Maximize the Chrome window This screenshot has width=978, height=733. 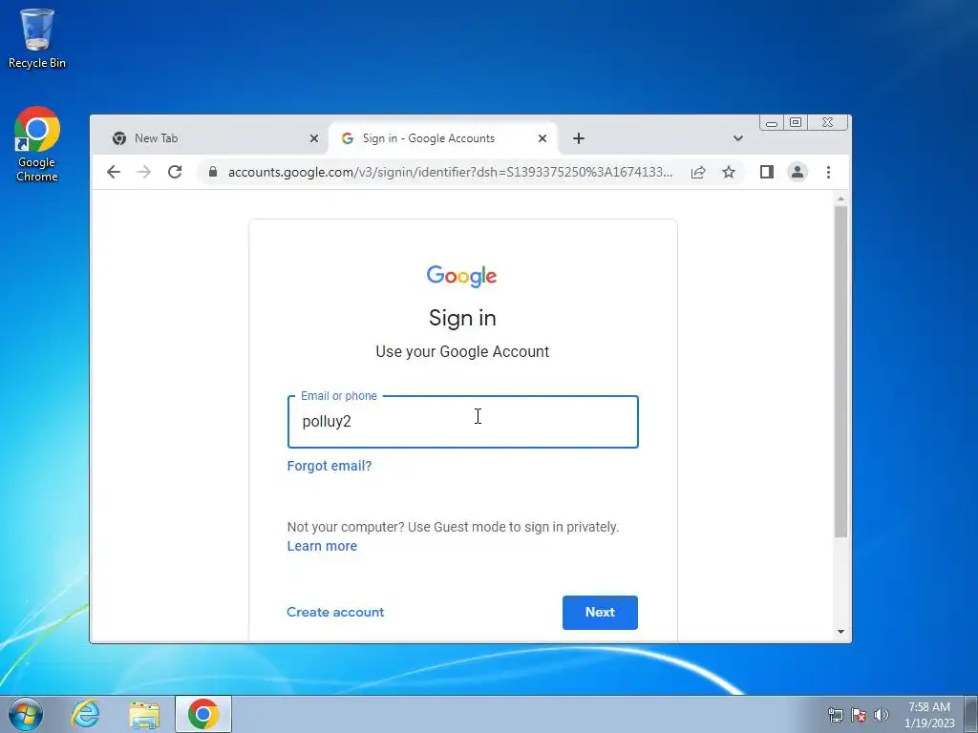(796, 123)
